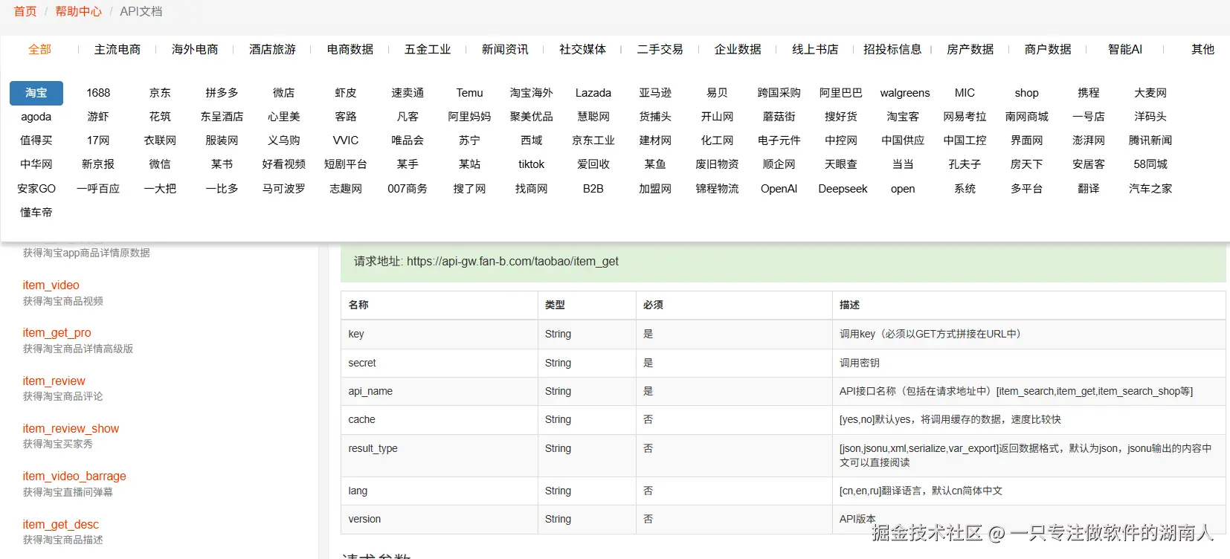The height and width of the screenshot is (559, 1230).
Task: Select the 携程 platform
Action: click(1089, 93)
